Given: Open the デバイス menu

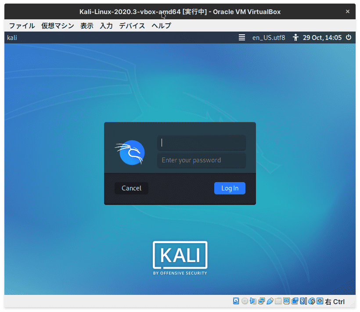Looking at the screenshot, I should [132, 25].
